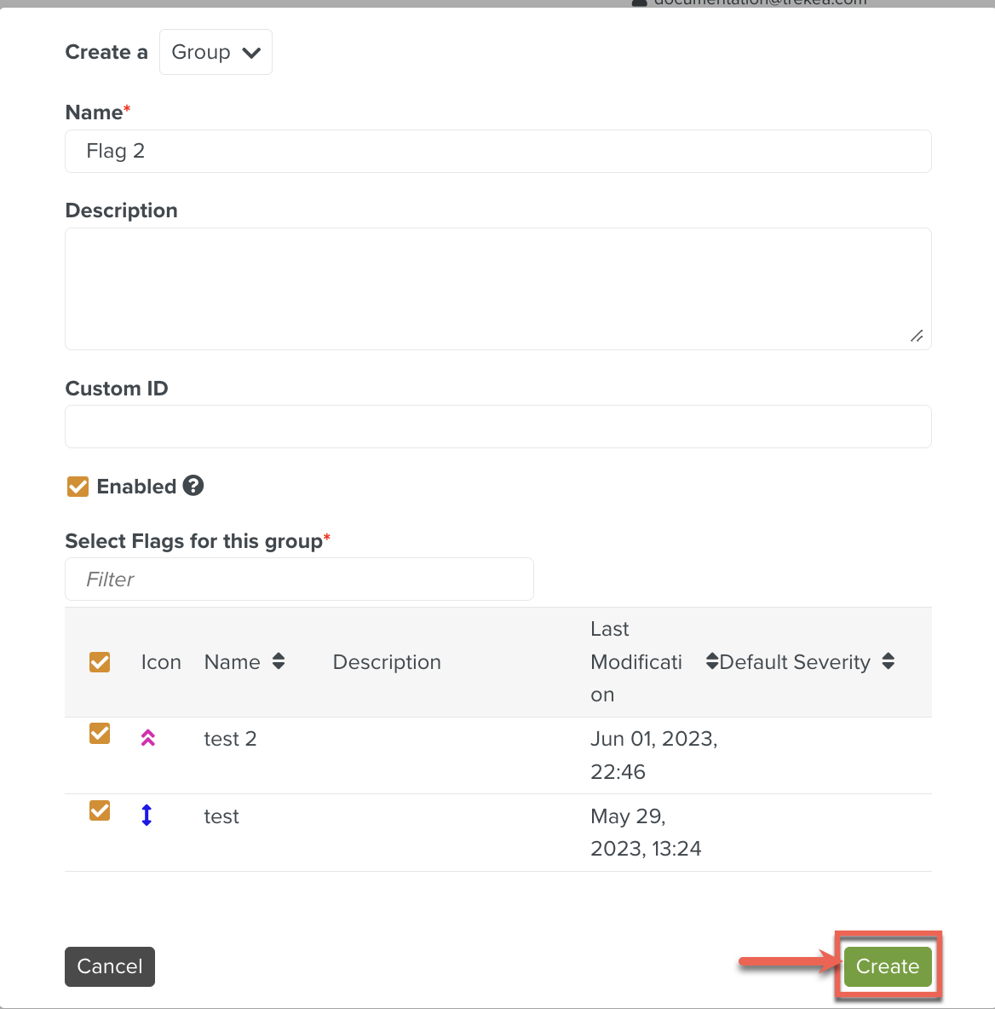The image size is (995, 1009).
Task: Focus the Description text area
Action: click(497, 288)
